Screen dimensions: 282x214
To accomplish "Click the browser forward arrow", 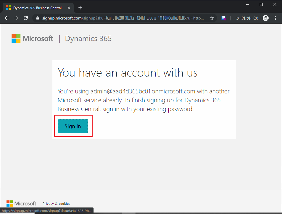I will (16, 18).
